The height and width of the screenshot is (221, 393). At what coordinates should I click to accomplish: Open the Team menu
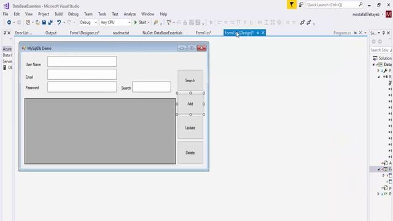(88, 14)
